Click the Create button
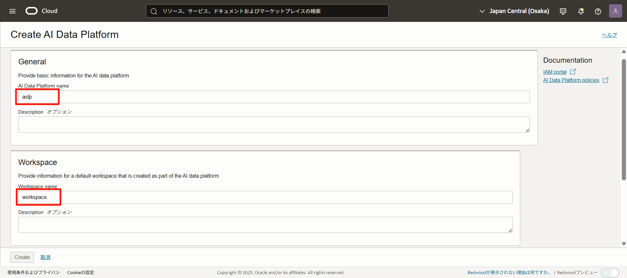The width and height of the screenshot is (627, 278). [22, 257]
